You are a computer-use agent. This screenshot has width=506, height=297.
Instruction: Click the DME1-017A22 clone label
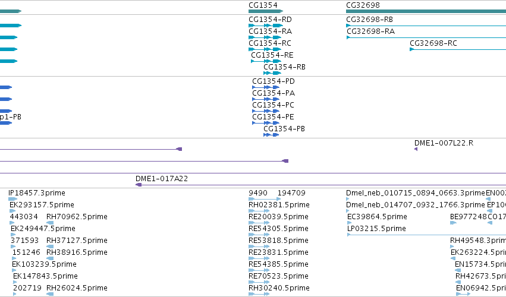pyautogui.click(x=162, y=179)
